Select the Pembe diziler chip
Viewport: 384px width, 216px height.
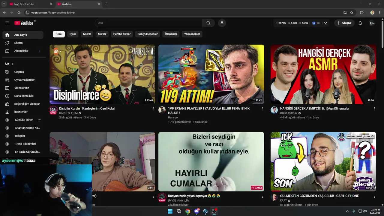[x=122, y=34]
